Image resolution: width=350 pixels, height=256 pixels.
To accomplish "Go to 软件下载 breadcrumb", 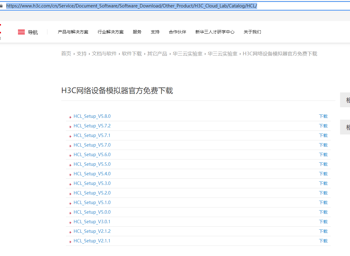I will click(132, 54).
